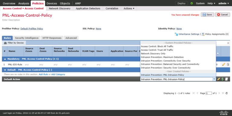Image resolution: width=232 pixels, height=116 pixels.
Task: Click the default action policy input field
Action: point(176,79)
